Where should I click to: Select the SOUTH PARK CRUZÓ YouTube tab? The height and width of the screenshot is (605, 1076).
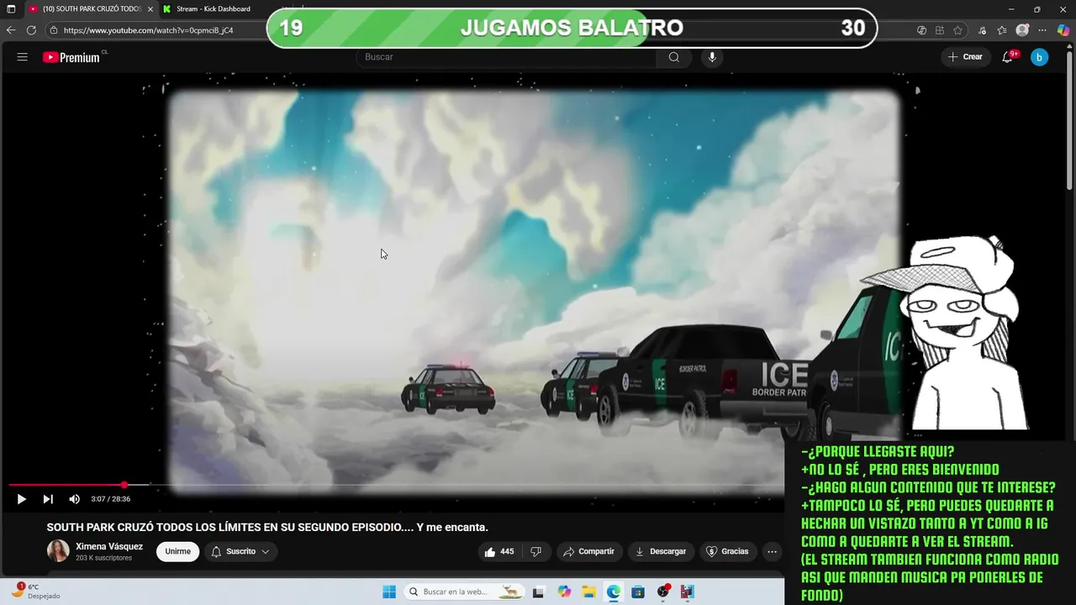pyautogui.click(x=92, y=9)
